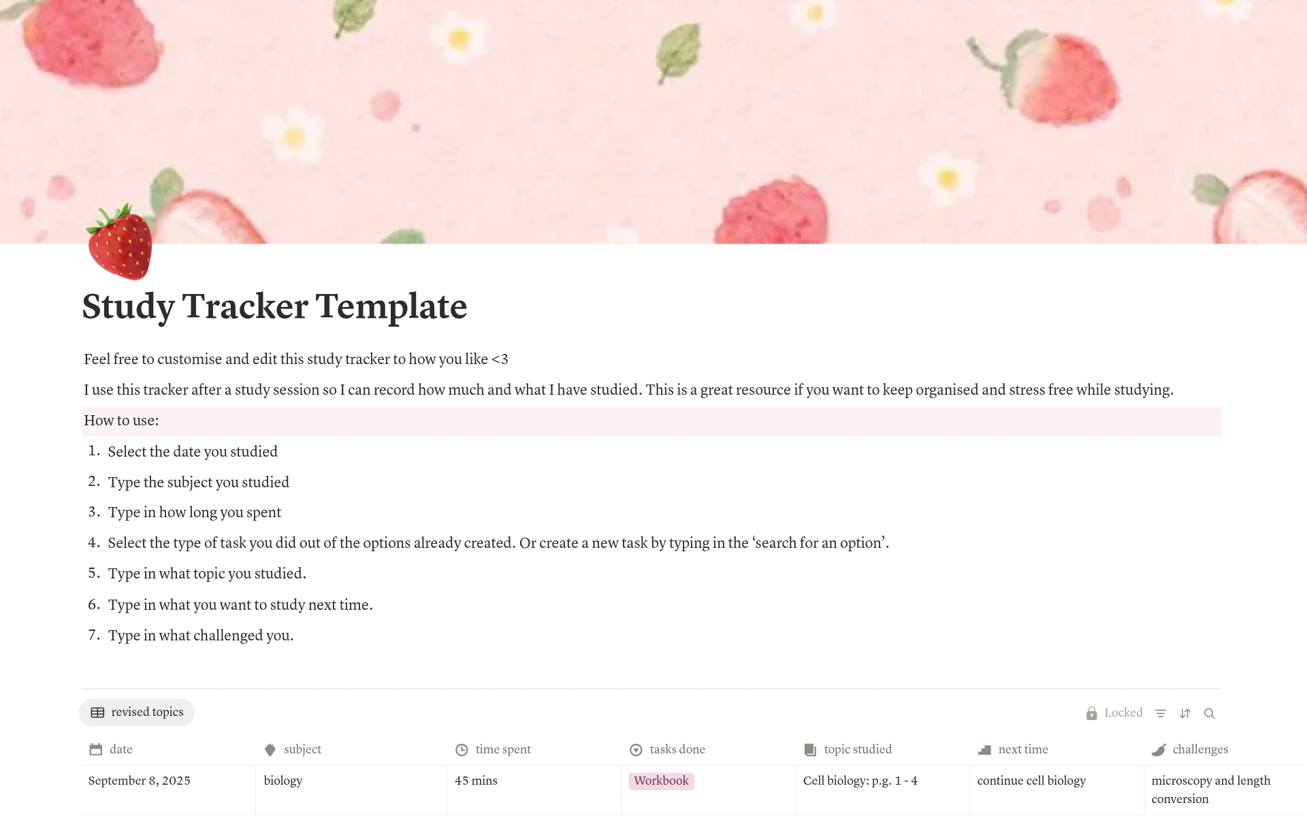1307x816 pixels.
Task: Open the subject column header menu
Action: coord(302,749)
